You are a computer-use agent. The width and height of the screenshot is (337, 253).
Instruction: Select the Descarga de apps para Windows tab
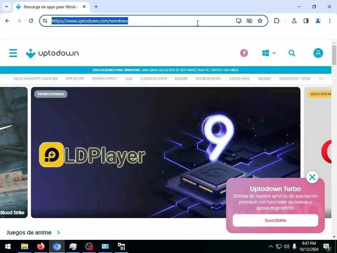point(51,7)
